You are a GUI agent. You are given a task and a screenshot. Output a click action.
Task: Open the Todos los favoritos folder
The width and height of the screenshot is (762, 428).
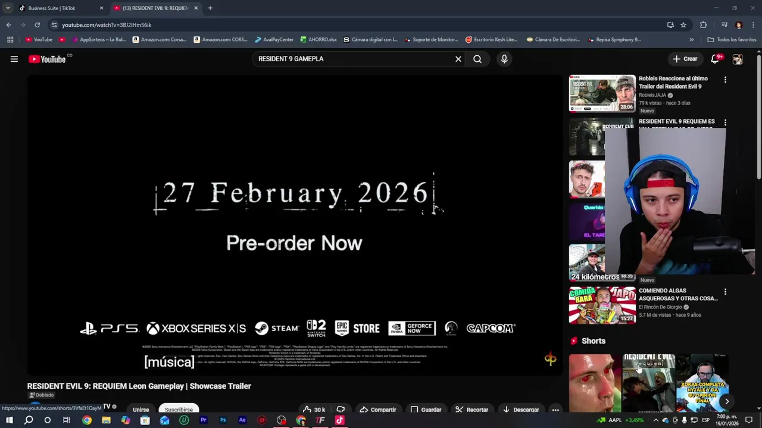click(732, 40)
